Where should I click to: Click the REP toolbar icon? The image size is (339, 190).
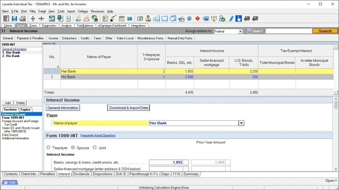(x=78, y=19)
